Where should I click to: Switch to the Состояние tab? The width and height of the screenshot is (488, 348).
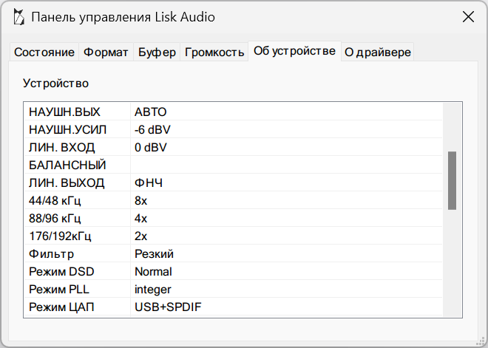44,52
